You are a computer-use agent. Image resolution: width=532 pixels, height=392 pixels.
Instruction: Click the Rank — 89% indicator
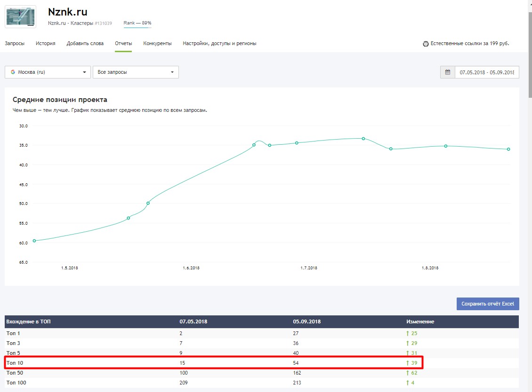click(x=137, y=23)
